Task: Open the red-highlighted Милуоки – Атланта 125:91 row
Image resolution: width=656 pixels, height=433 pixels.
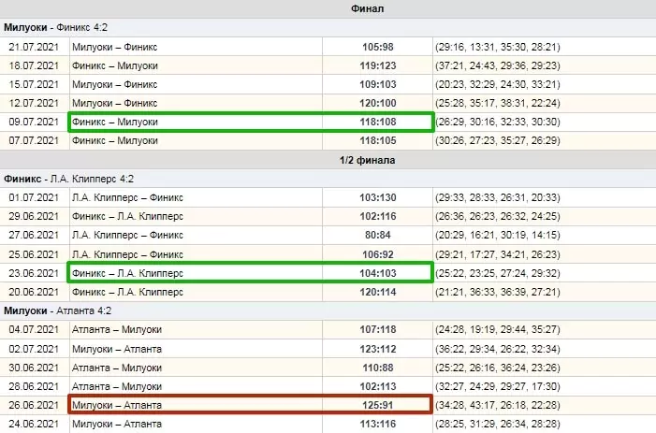Action: pyautogui.click(x=250, y=405)
